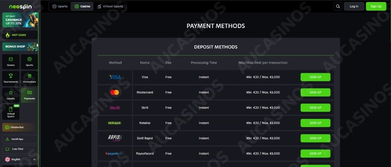The width and height of the screenshot is (391, 167).
Task: Click the "Fee" column header
Action: [x=169, y=63]
